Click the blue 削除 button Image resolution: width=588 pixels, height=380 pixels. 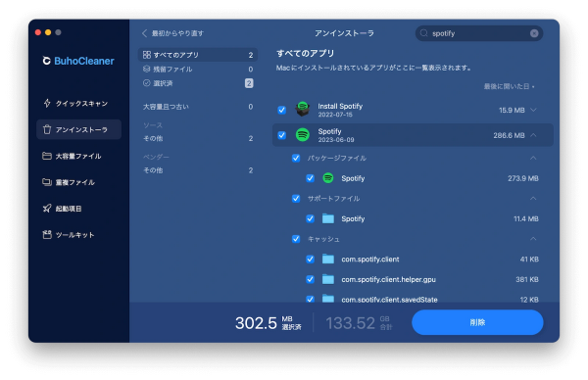(477, 322)
